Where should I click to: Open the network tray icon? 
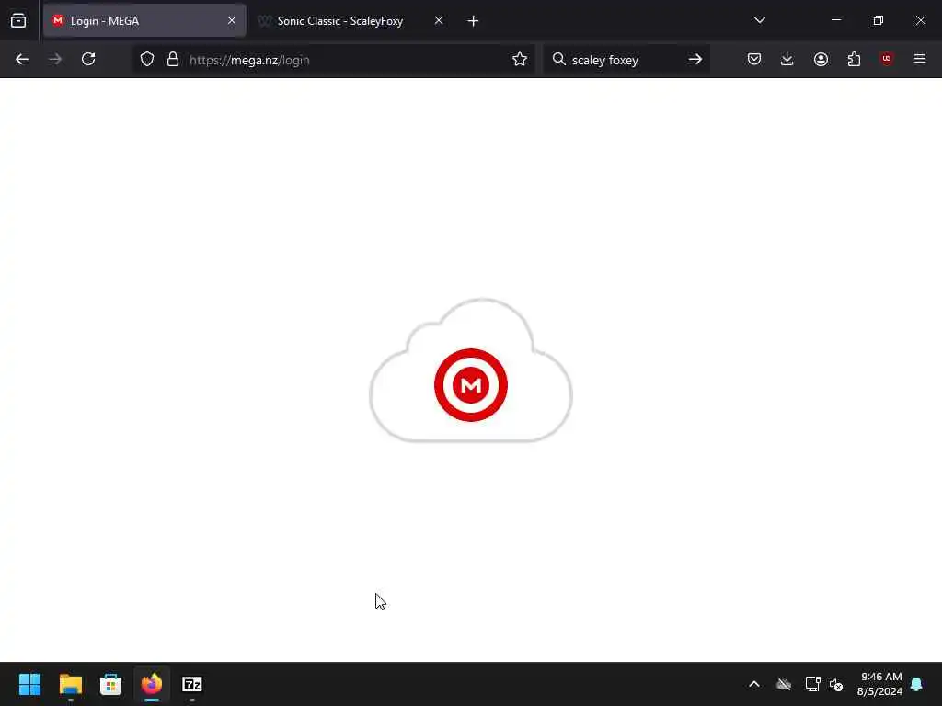pyautogui.click(x=812, y=684)
